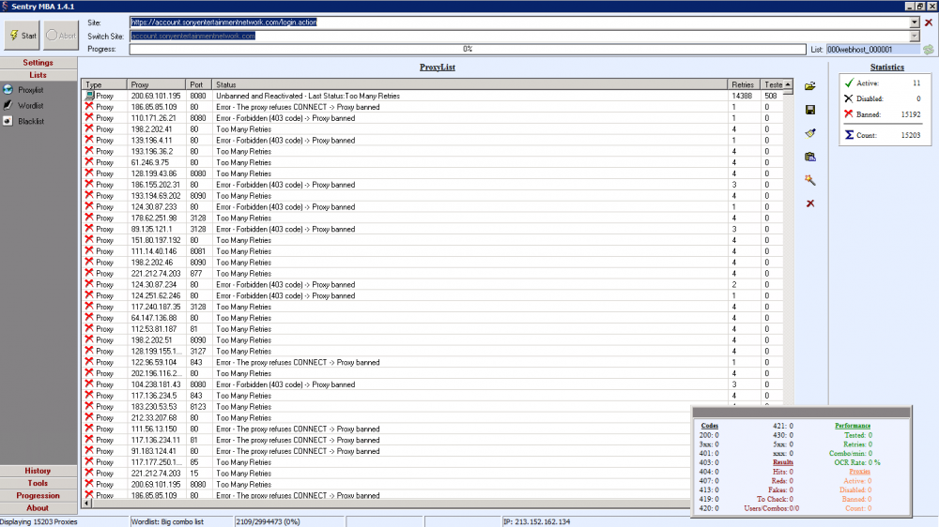This screenshot has width=939, height=527.
Task: Click the up arrow of the proxy list scrollbar
Action: pos(788,84)
